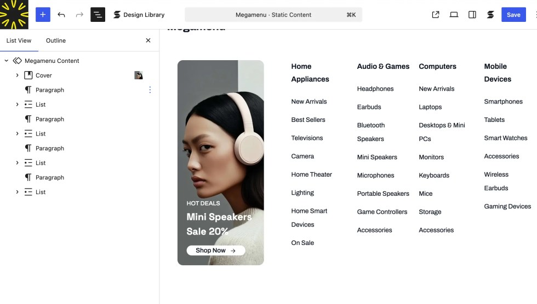This screenshot has width=537, height=304.
Task: Click the Best Sellers list item
Action: click(308, 120)
